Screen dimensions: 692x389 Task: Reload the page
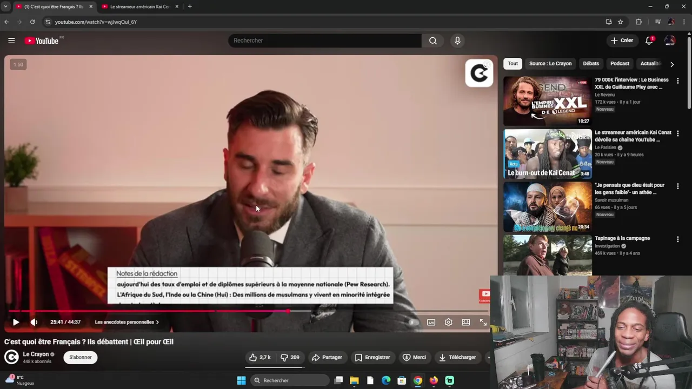32,22
